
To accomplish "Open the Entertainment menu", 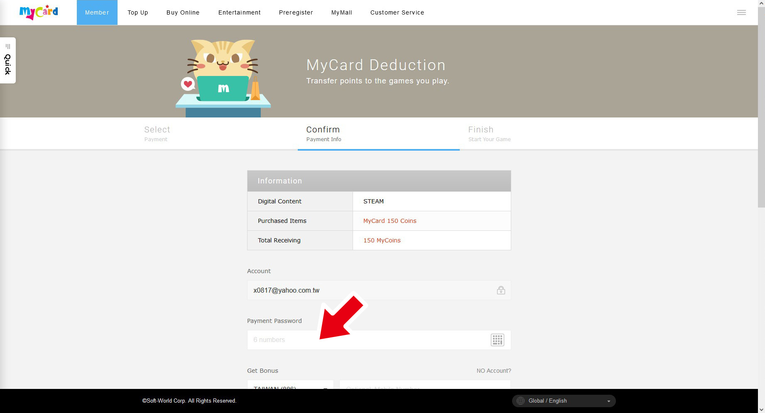I will click(240, 12).
